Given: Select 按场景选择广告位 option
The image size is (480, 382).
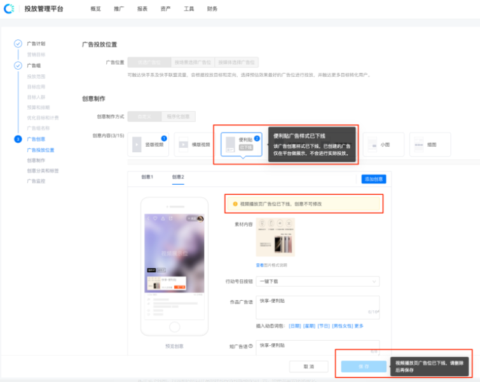Looking at the screenshot, I should [x=193, y=62].
